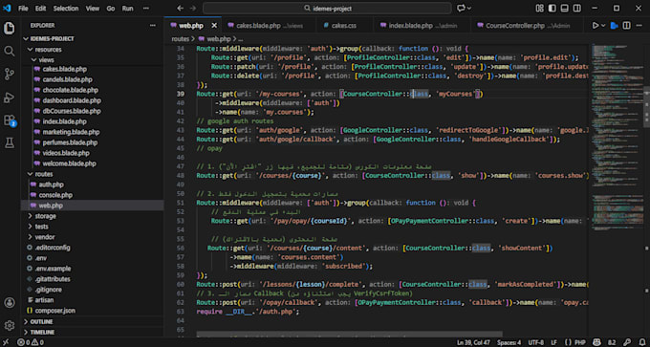Click the 8.2 PHP version indicator
Image resolution: width=650 pixels, height=347 pixels.
(x=612, y=342)
